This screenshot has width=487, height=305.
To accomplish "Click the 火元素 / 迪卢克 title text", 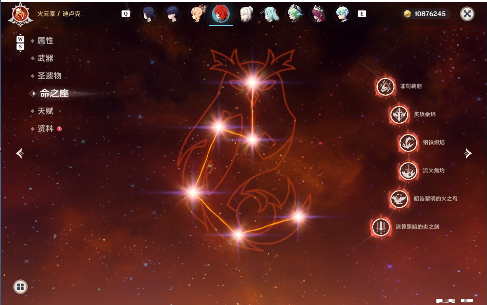I will click(59, 14).
